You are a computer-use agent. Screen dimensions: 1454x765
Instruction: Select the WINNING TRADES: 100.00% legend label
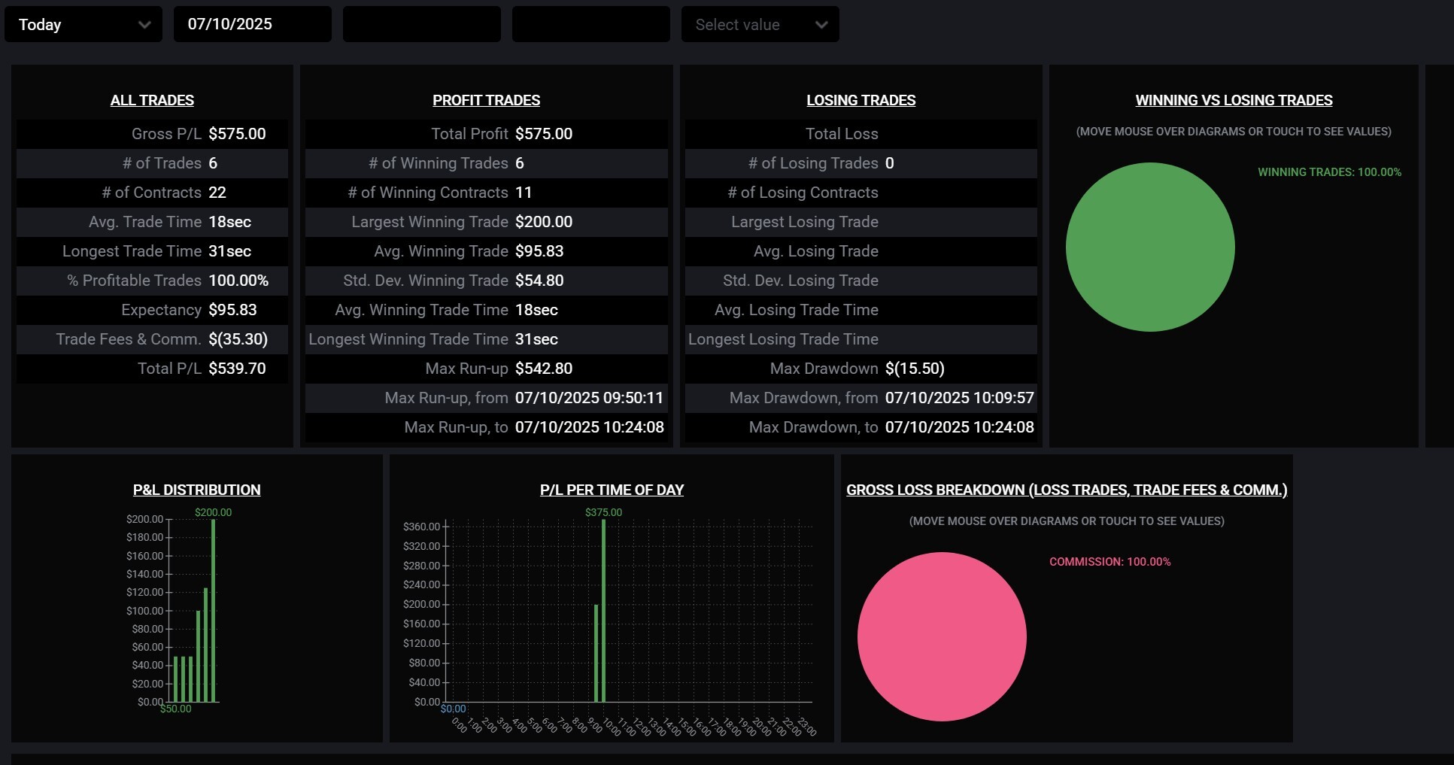click(1329, 172)
